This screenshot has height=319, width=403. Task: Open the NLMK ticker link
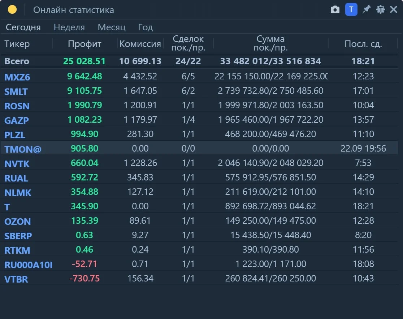pos(18,192)
